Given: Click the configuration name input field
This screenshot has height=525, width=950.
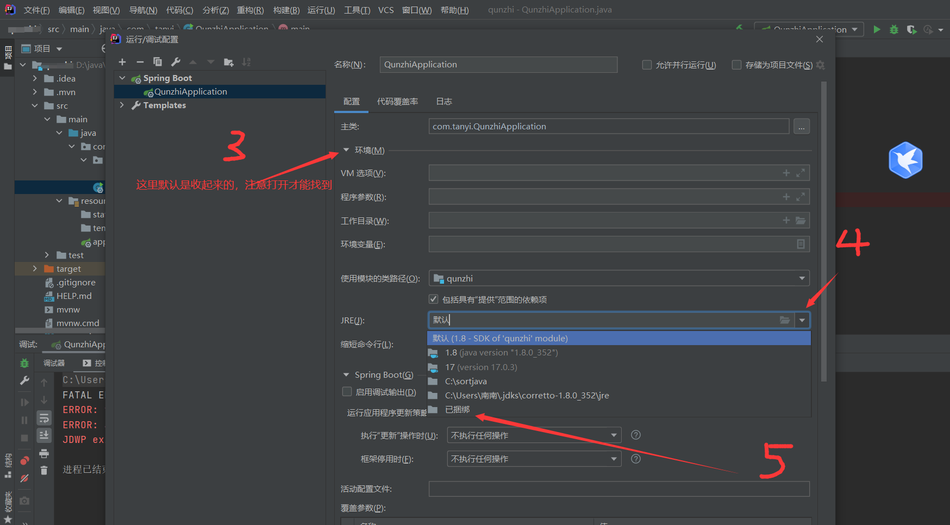Looking at the screenshot, I should pos(498,65).
